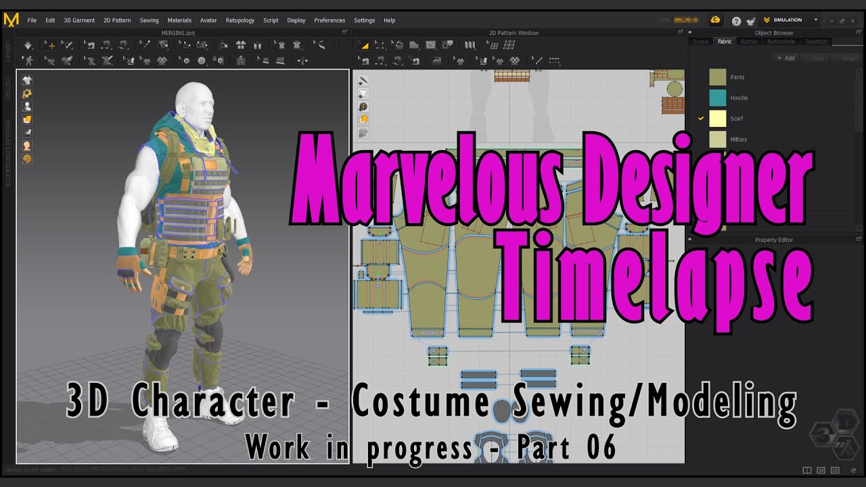Open the Materials menu
Screen dimensions: 866x487
[179, 20]
